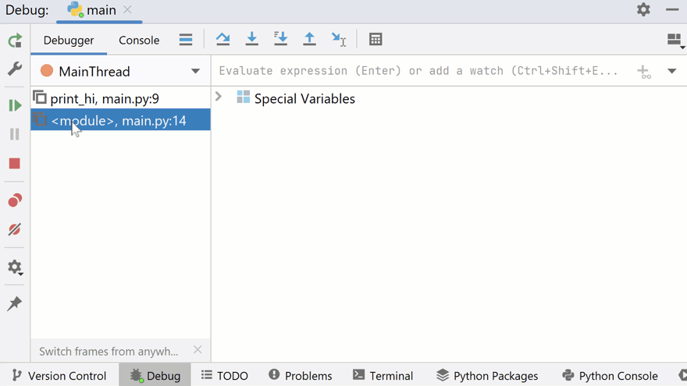Switch to the Console tab
The image size is (687, 386).
pos(139,41)
